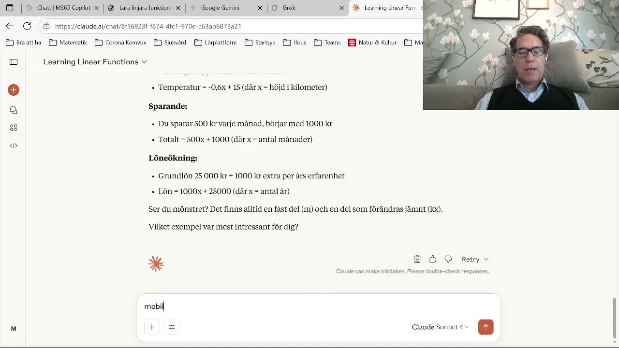Open the Teams bookmark folder
The width and height of the screenshot is (619, 348).
[x=327, y=43]
